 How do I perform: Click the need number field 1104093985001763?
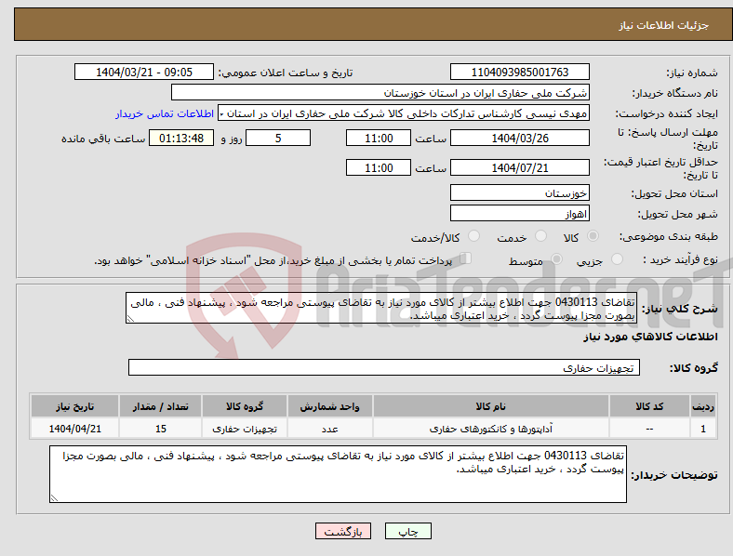519,72
